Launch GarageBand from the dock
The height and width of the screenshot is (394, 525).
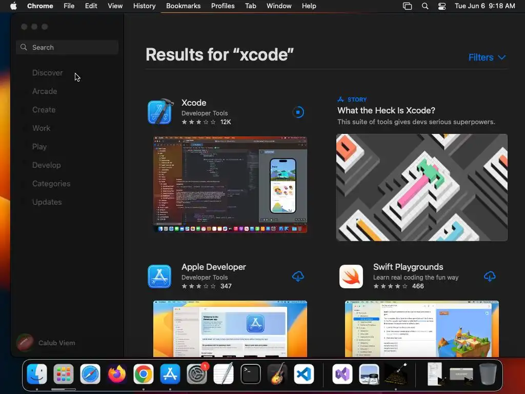pos(277,374)
